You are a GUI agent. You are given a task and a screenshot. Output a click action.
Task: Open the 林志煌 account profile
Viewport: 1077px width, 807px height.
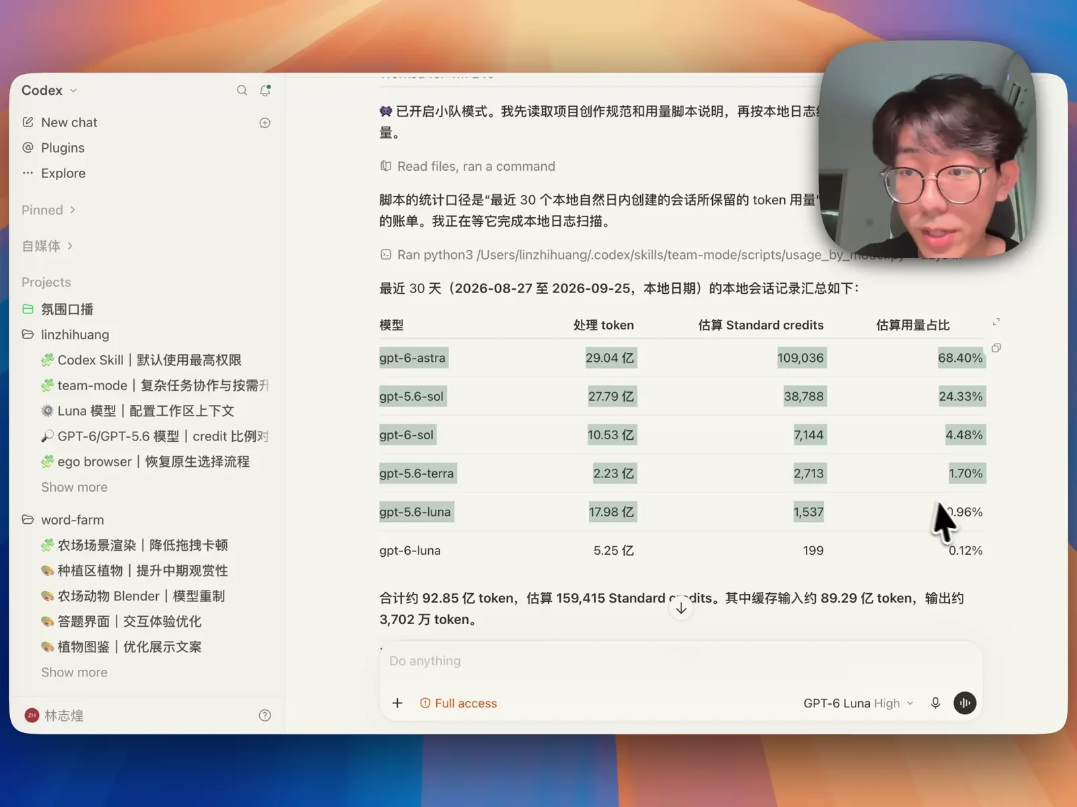coord(54,716)
